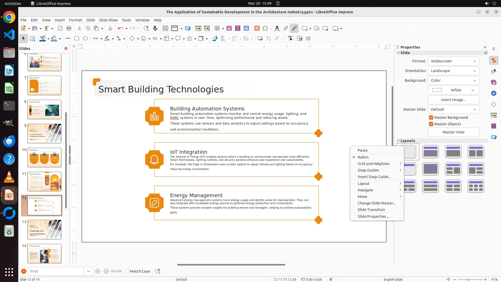Select the Ellipse drawing tool
The width and height of the screenshot is (501, 282).
[85, 39]
